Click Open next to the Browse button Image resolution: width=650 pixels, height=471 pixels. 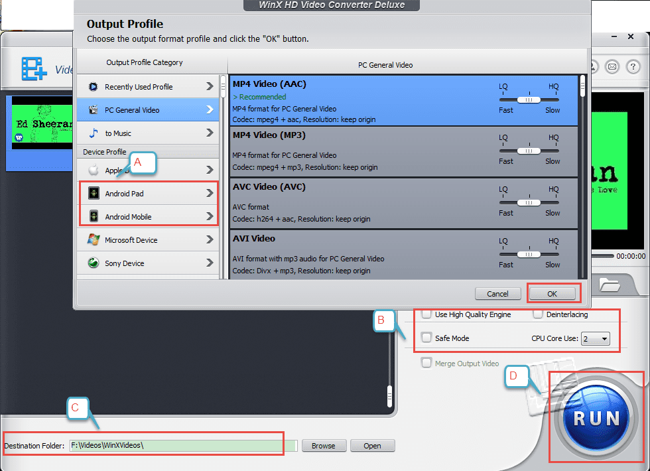[372, 445]
